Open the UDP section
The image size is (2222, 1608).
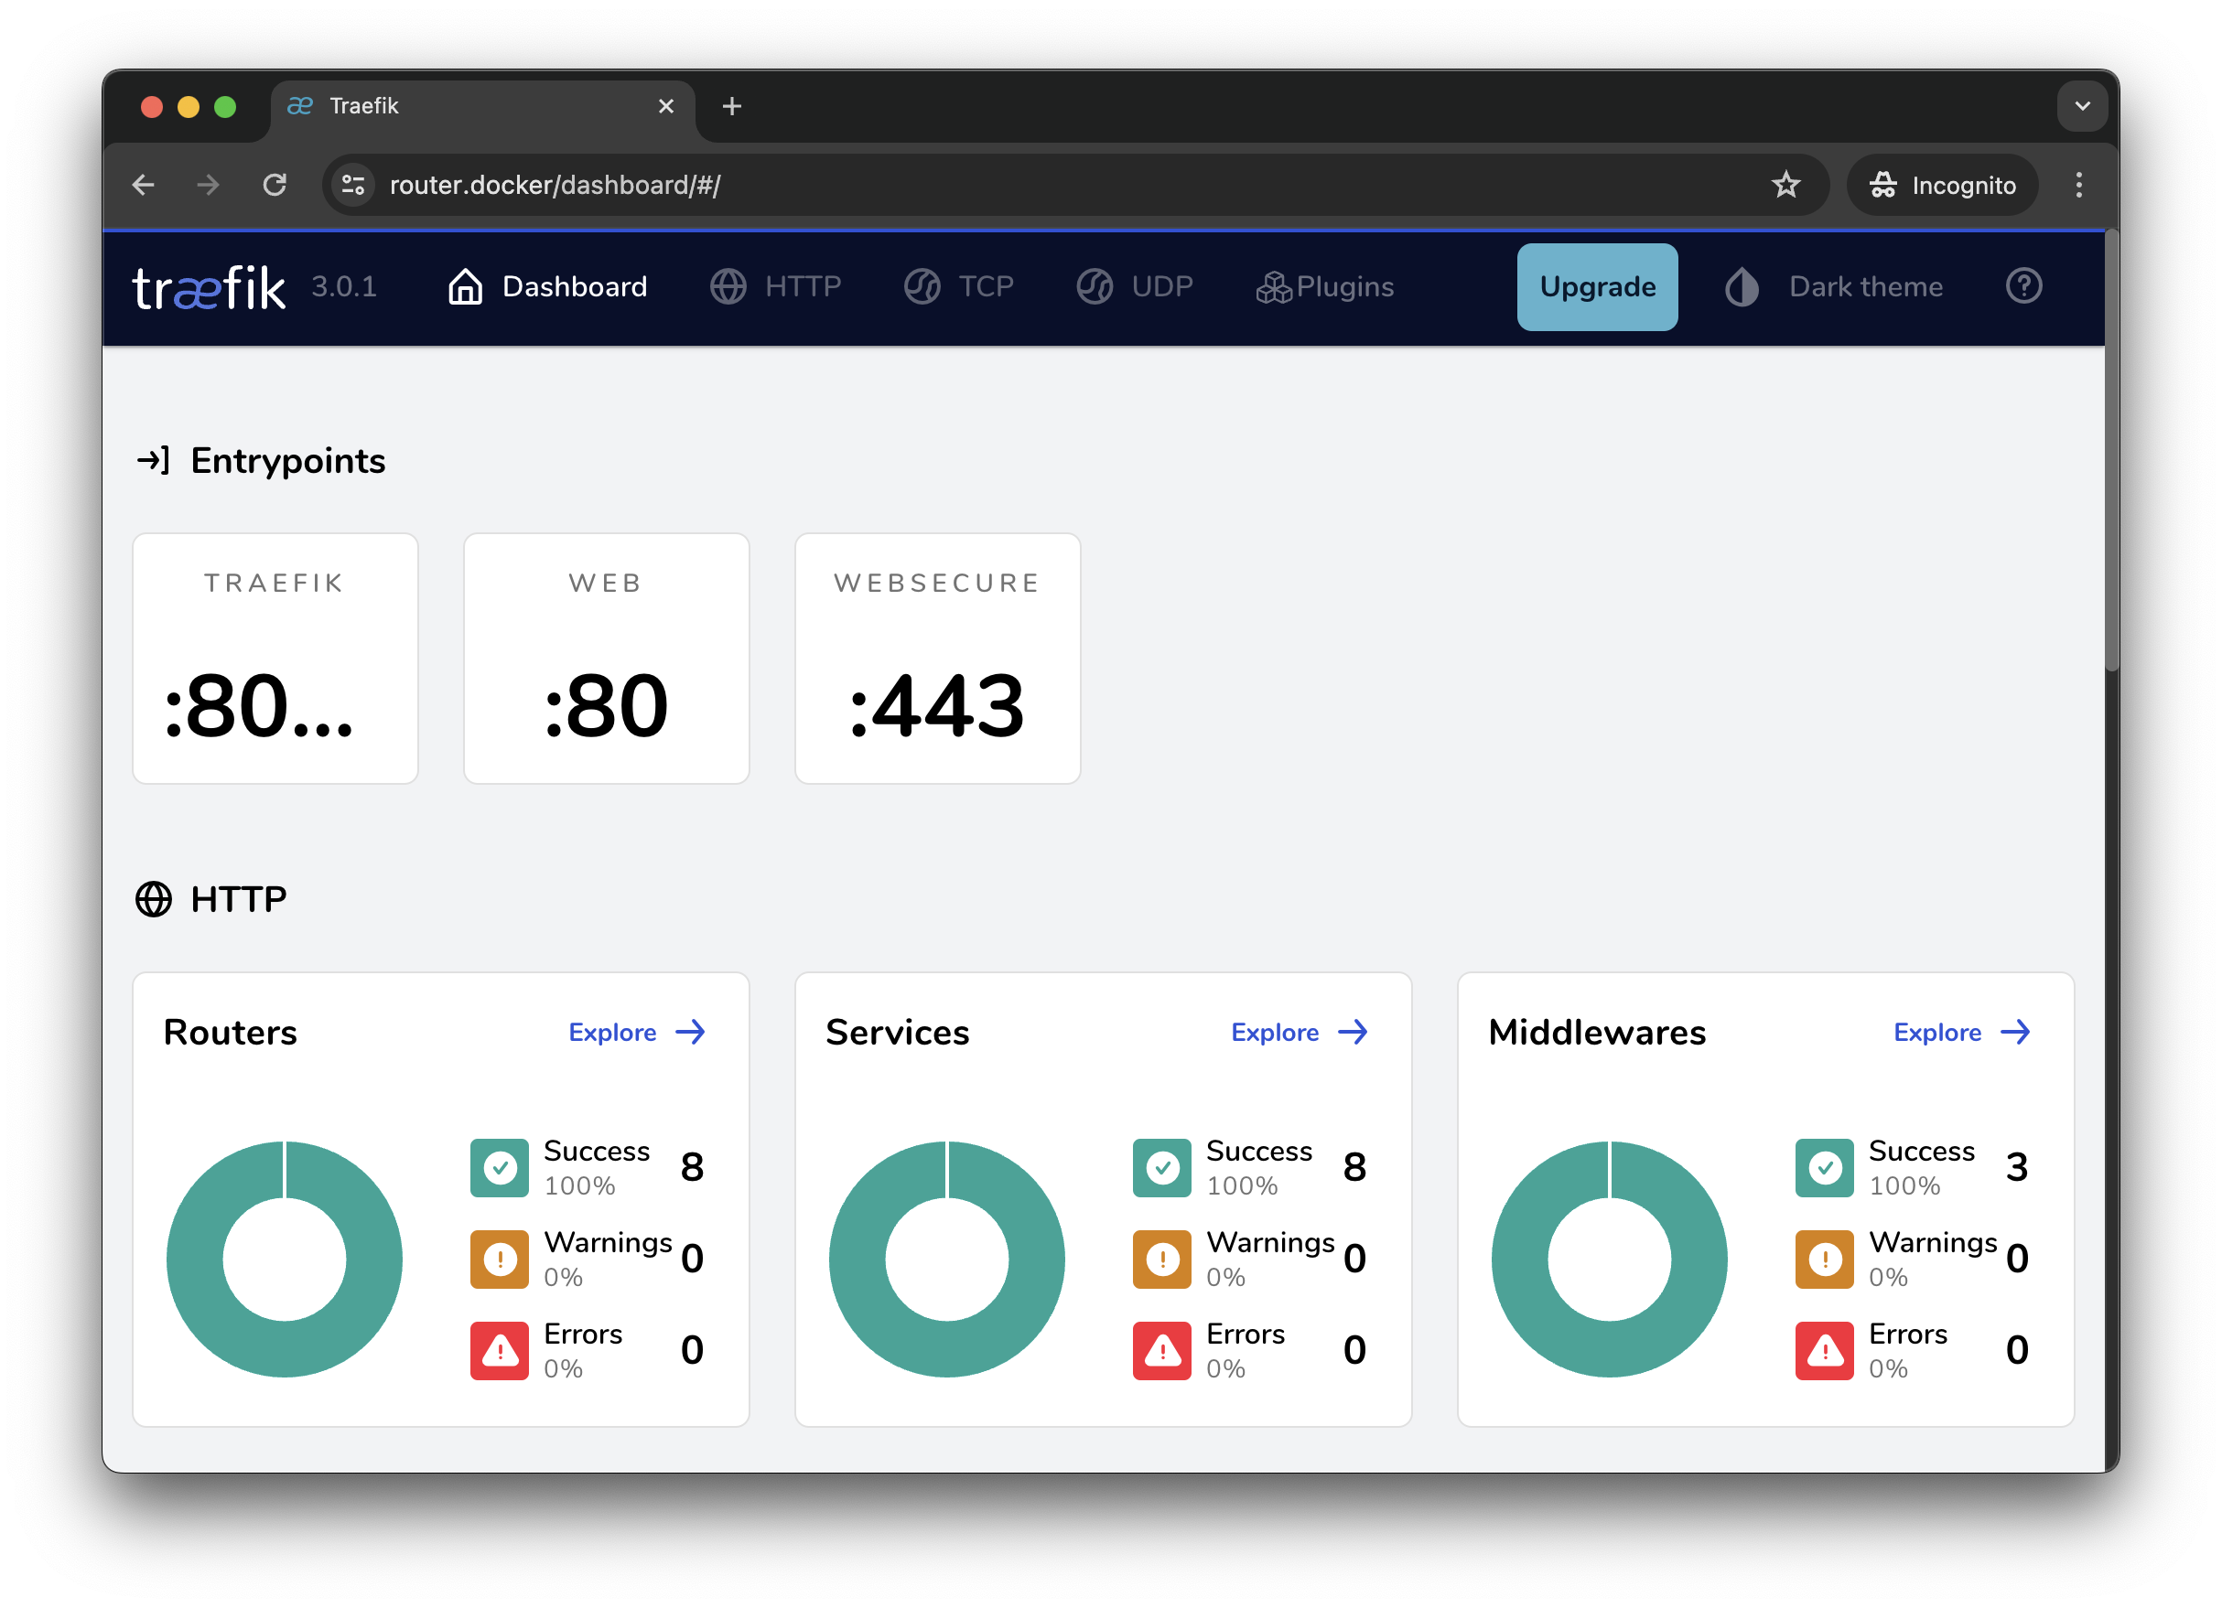coord(1135,287)
